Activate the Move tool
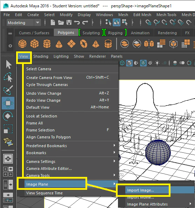195x208 pixels. coord(8,103)
